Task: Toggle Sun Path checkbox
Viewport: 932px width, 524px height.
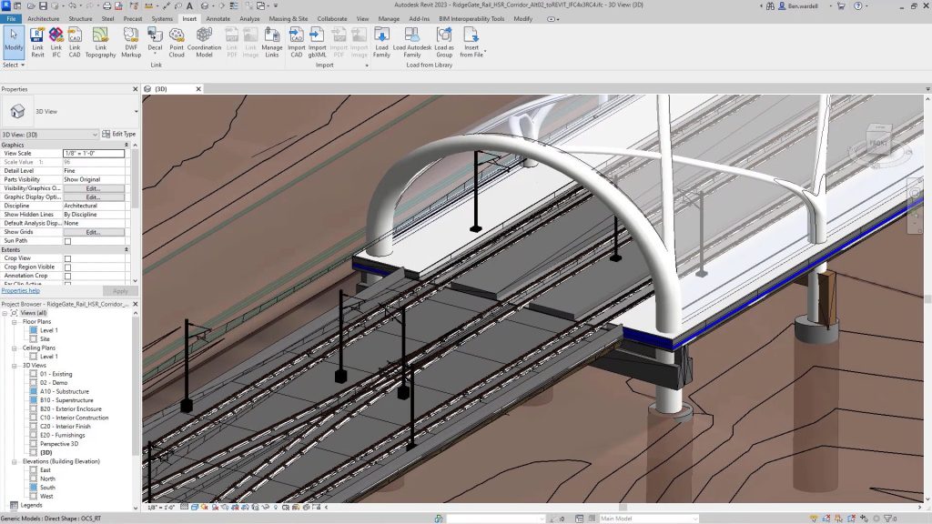Action: pyautogui.click(x=67, y=241)
